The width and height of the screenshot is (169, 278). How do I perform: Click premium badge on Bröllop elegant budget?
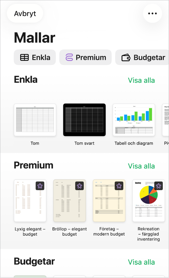coord(79,186)
